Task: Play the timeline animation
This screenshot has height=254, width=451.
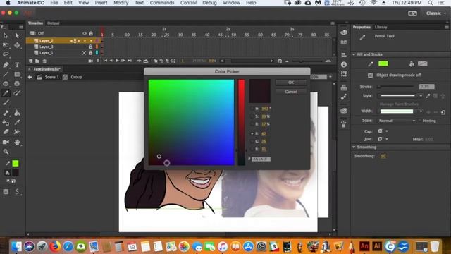Action: pos(117,61)
